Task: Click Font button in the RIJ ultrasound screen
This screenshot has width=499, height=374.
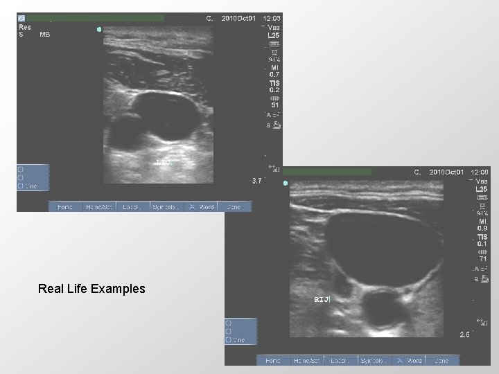Action: [273, 361]
